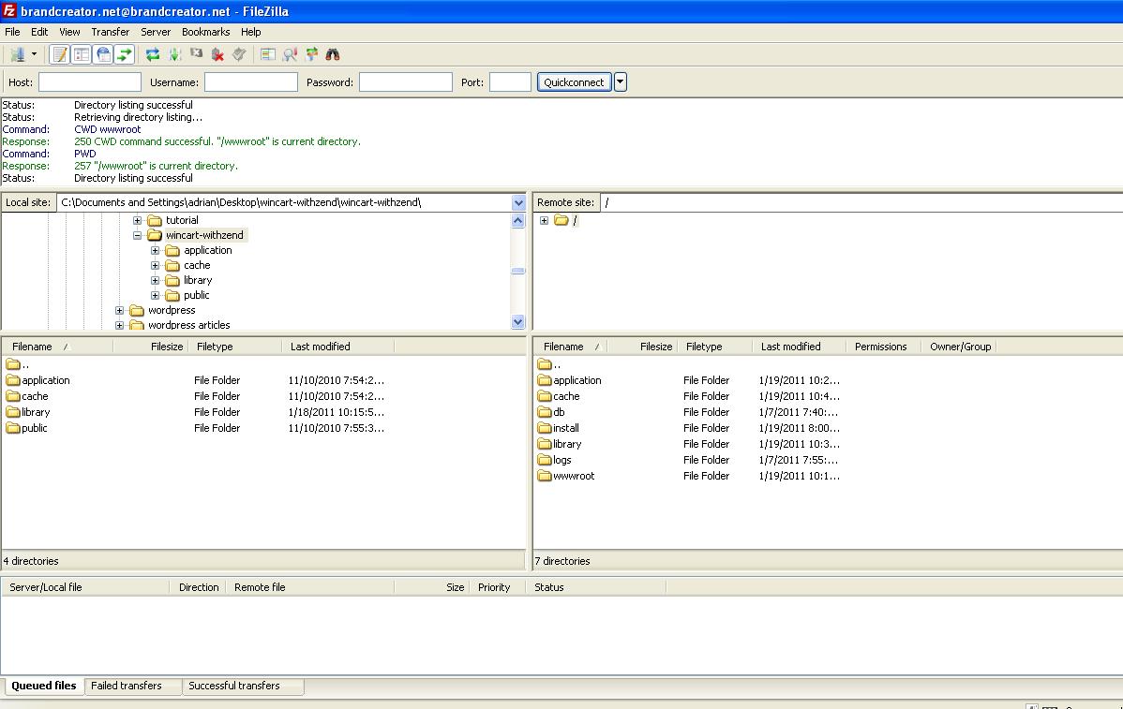
Task: Expand the application folder in local tree
Action: coord(156,250)
